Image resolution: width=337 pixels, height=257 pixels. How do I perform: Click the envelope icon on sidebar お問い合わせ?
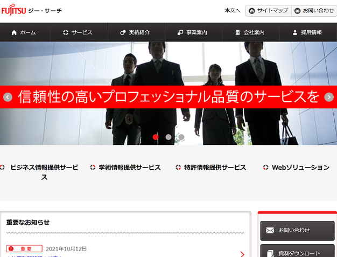point(270,231)
